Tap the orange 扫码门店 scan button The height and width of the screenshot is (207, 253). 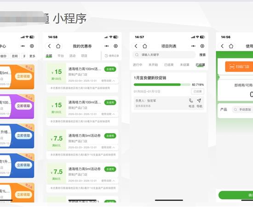239,67
